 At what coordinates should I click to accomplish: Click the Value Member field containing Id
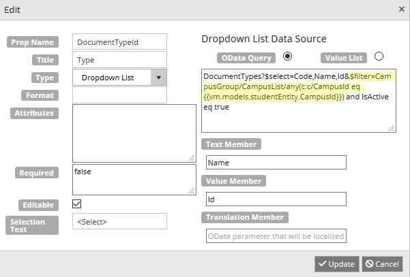[x=276, y=199]
